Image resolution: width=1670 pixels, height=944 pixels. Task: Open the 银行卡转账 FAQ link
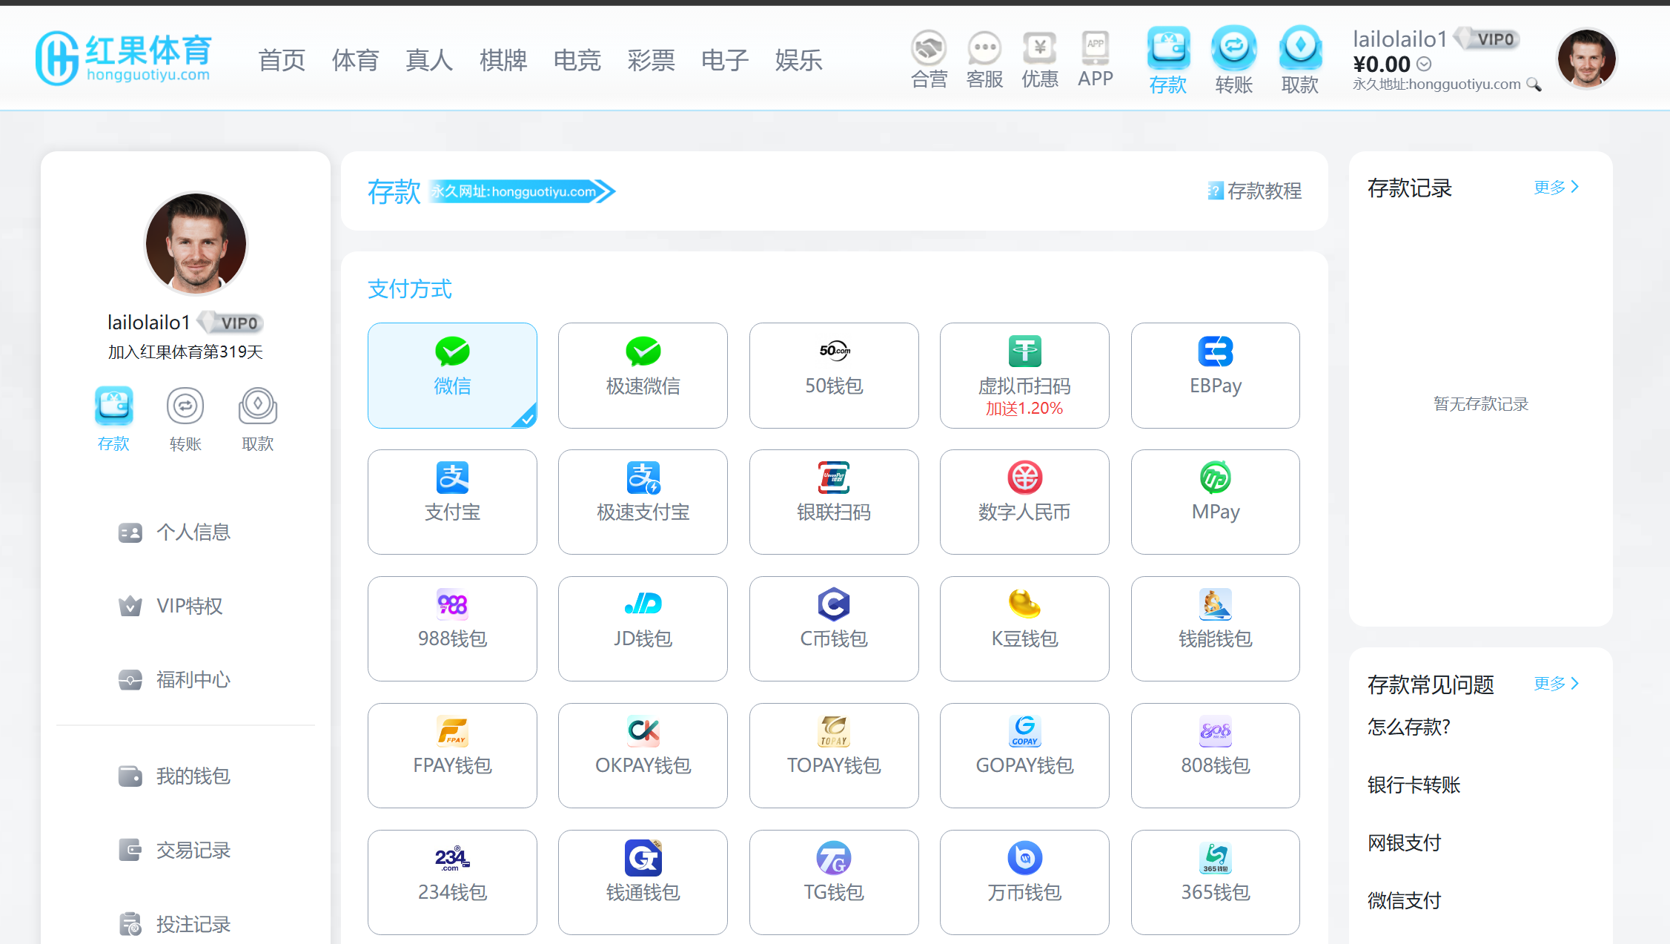(1414, 785)
